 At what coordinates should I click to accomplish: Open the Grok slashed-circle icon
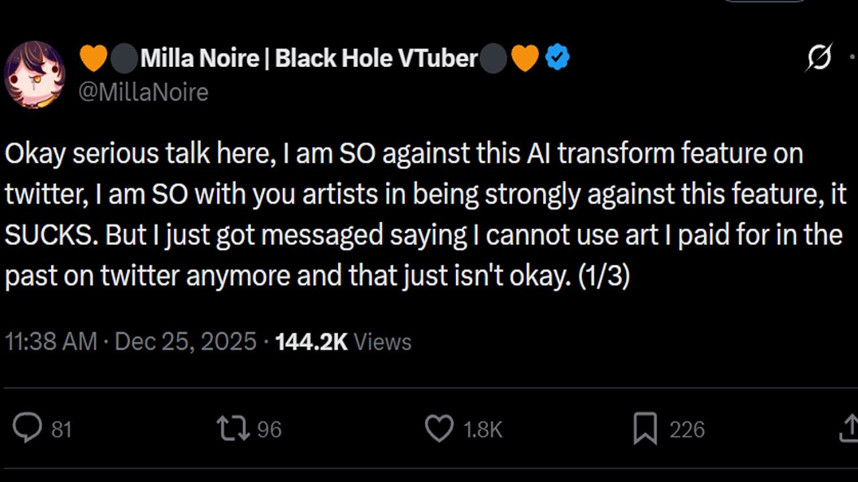click(819, 58)
